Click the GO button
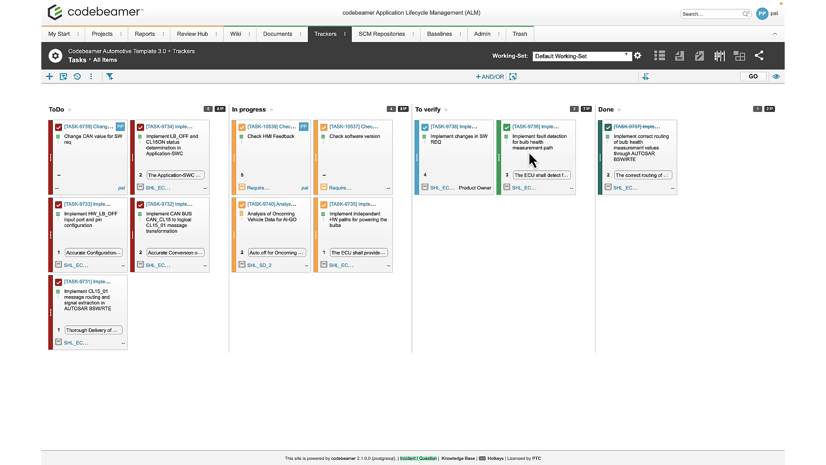The width and height of the screenshot is (826, 465). tap(753, 76)
